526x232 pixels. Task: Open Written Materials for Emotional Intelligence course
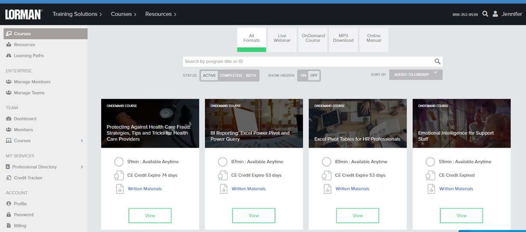(x=456, y=189)
